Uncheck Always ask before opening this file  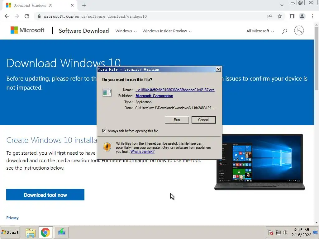pyautogui.click(x=104, y=131)
